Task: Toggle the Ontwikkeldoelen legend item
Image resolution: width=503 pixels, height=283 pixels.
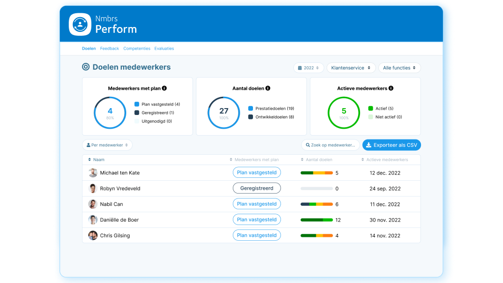Action: (x=275, y=117)
